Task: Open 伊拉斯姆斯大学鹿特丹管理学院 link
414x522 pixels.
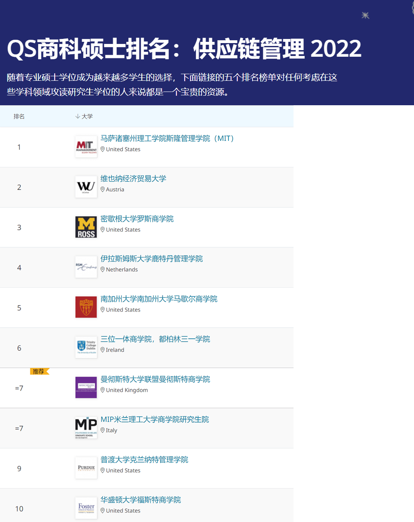Action: point(152,259)
